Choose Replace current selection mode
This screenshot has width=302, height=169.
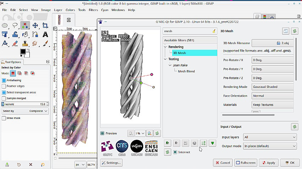13,73
